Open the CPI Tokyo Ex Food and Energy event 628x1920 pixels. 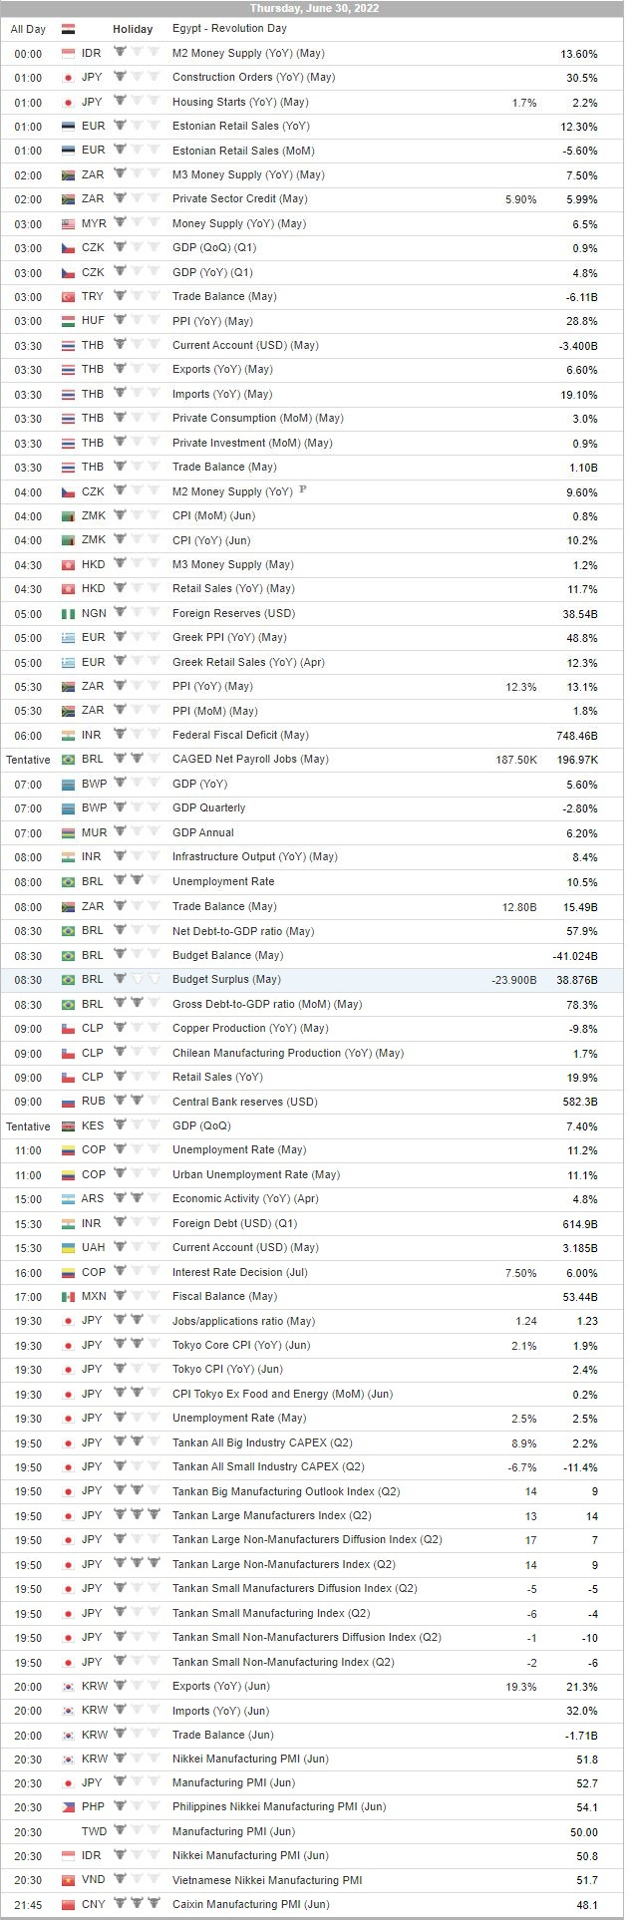pos(282,1395)
